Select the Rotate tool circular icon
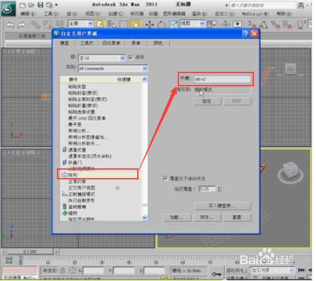The height and width of the screenshot is (281, 316). point(161,24)
